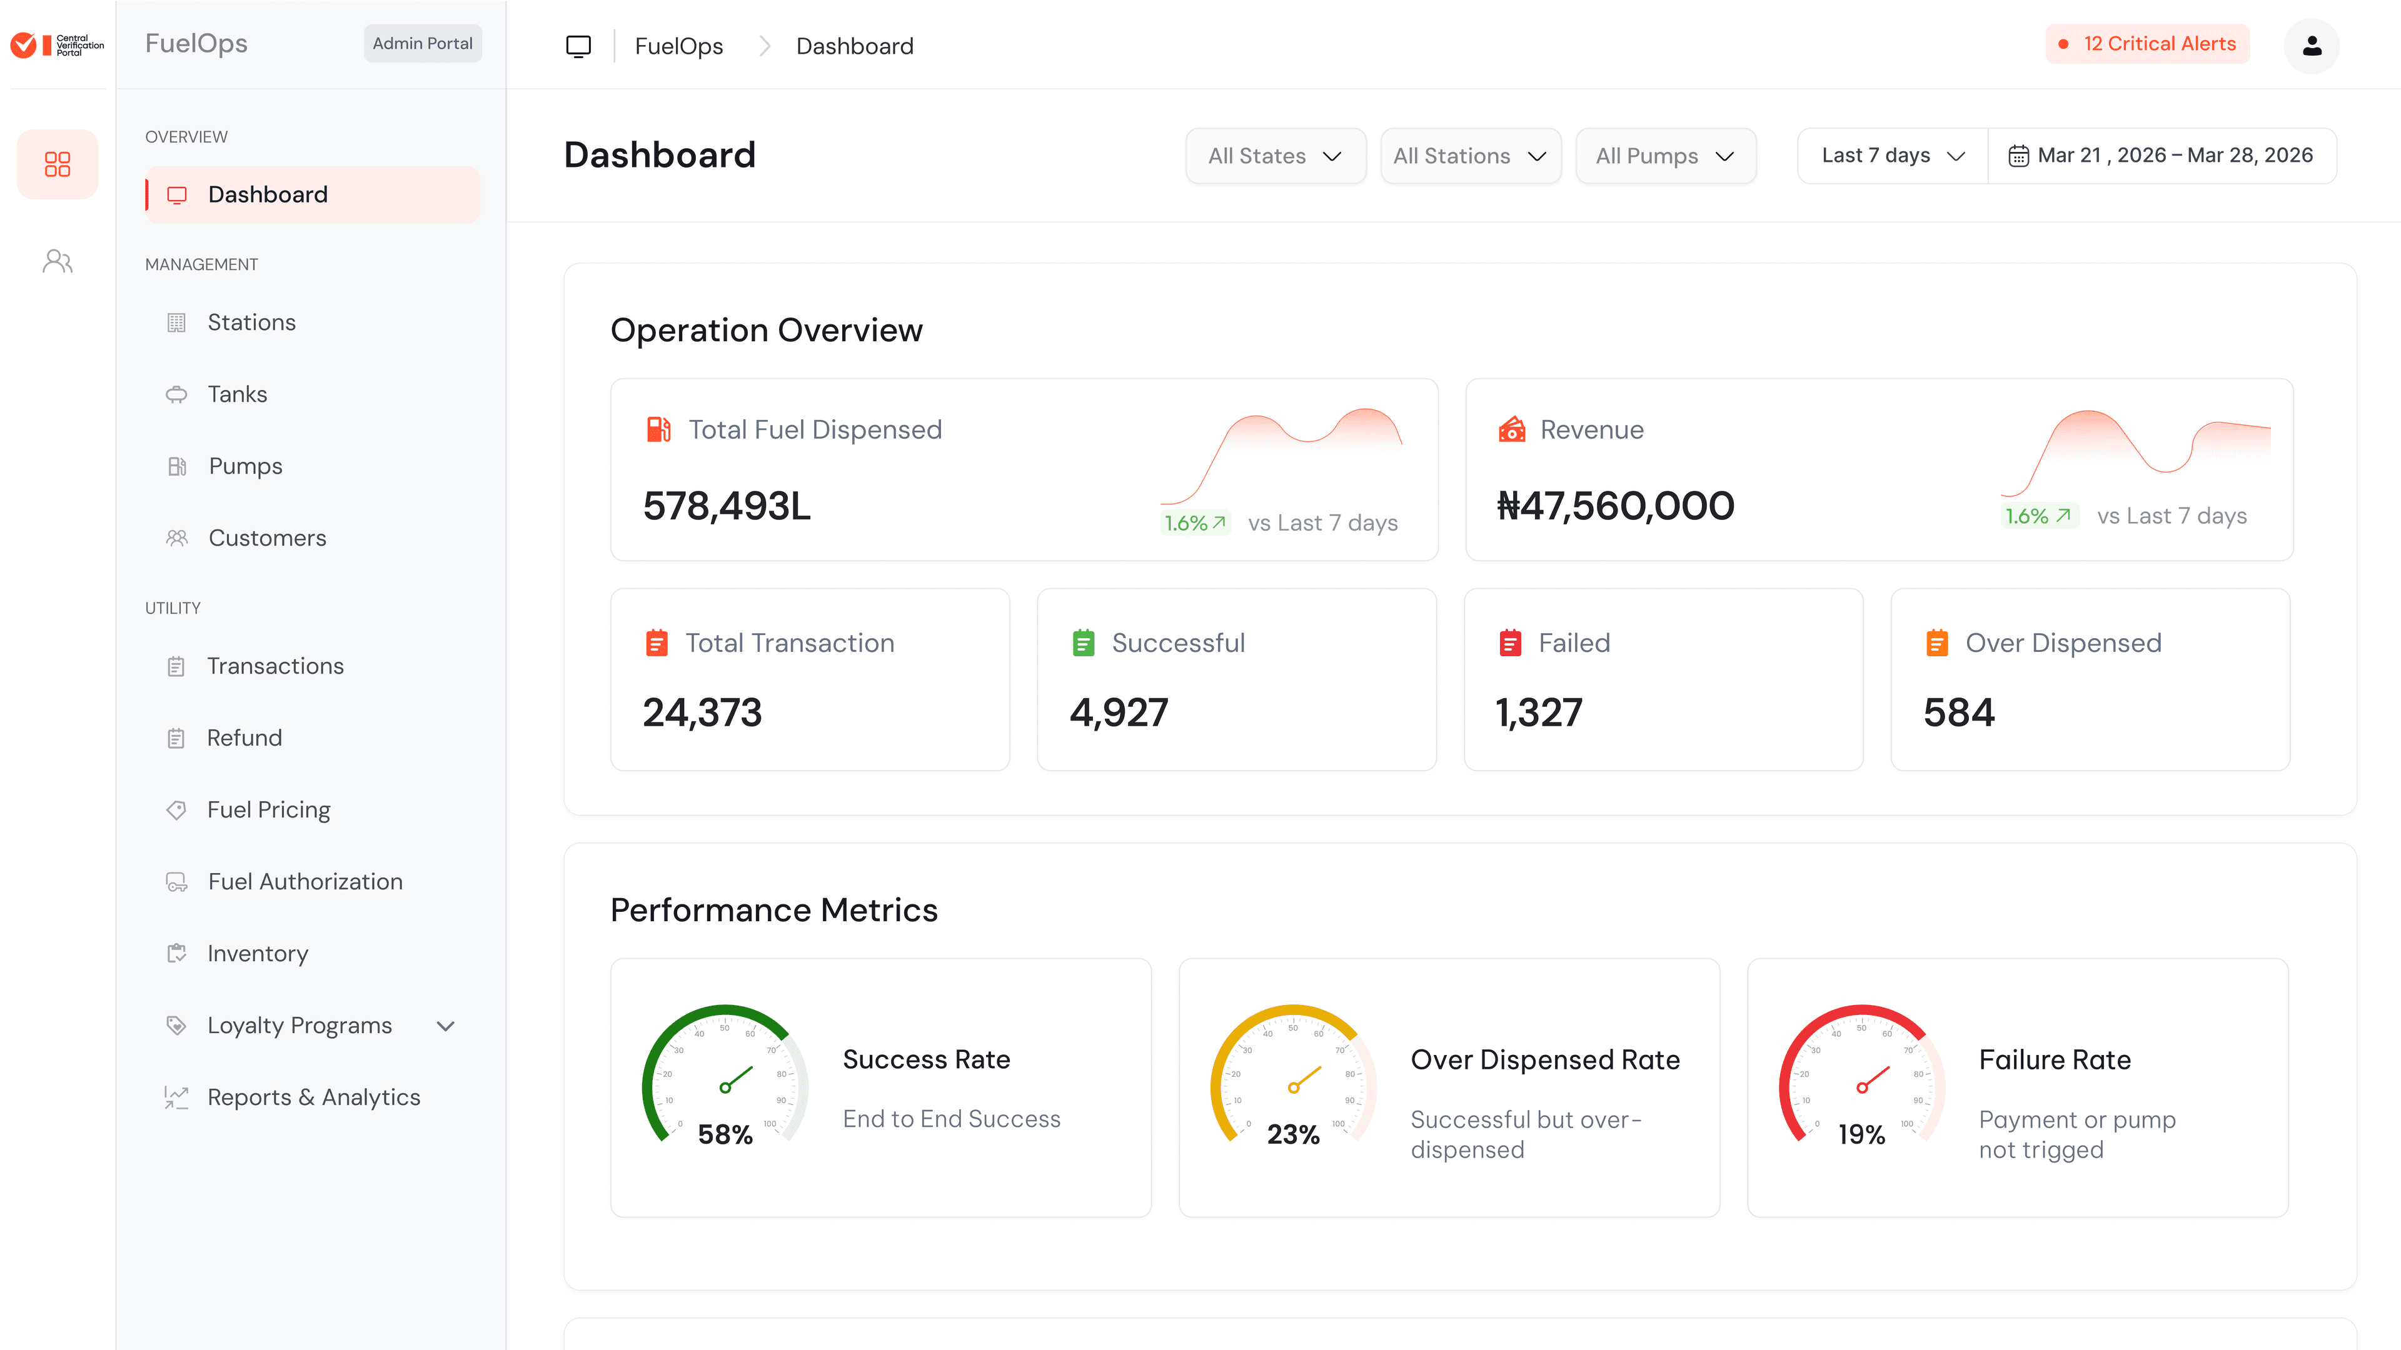Click the Pumps icon in sidebar

click(176, 466)
